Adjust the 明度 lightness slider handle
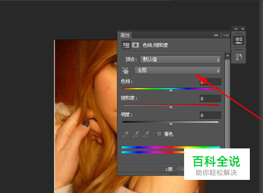 point(171,124)
